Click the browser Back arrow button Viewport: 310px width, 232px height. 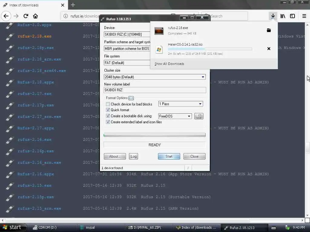pos(6,16)
